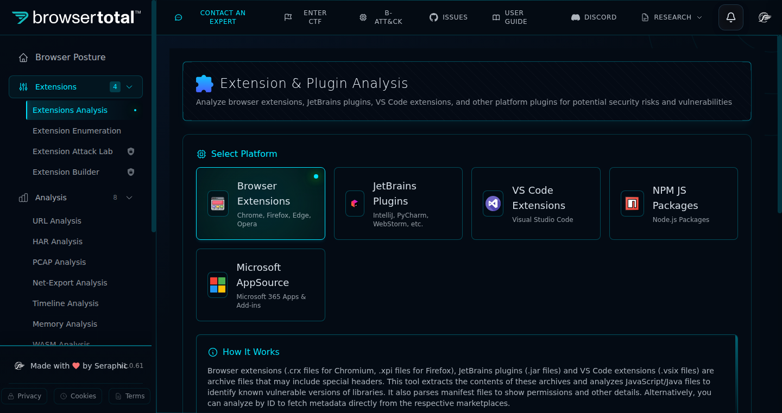This screenshot has height=413, width=782.
Task: Click the info icon beside How It Works
Action: pos(213,352)
